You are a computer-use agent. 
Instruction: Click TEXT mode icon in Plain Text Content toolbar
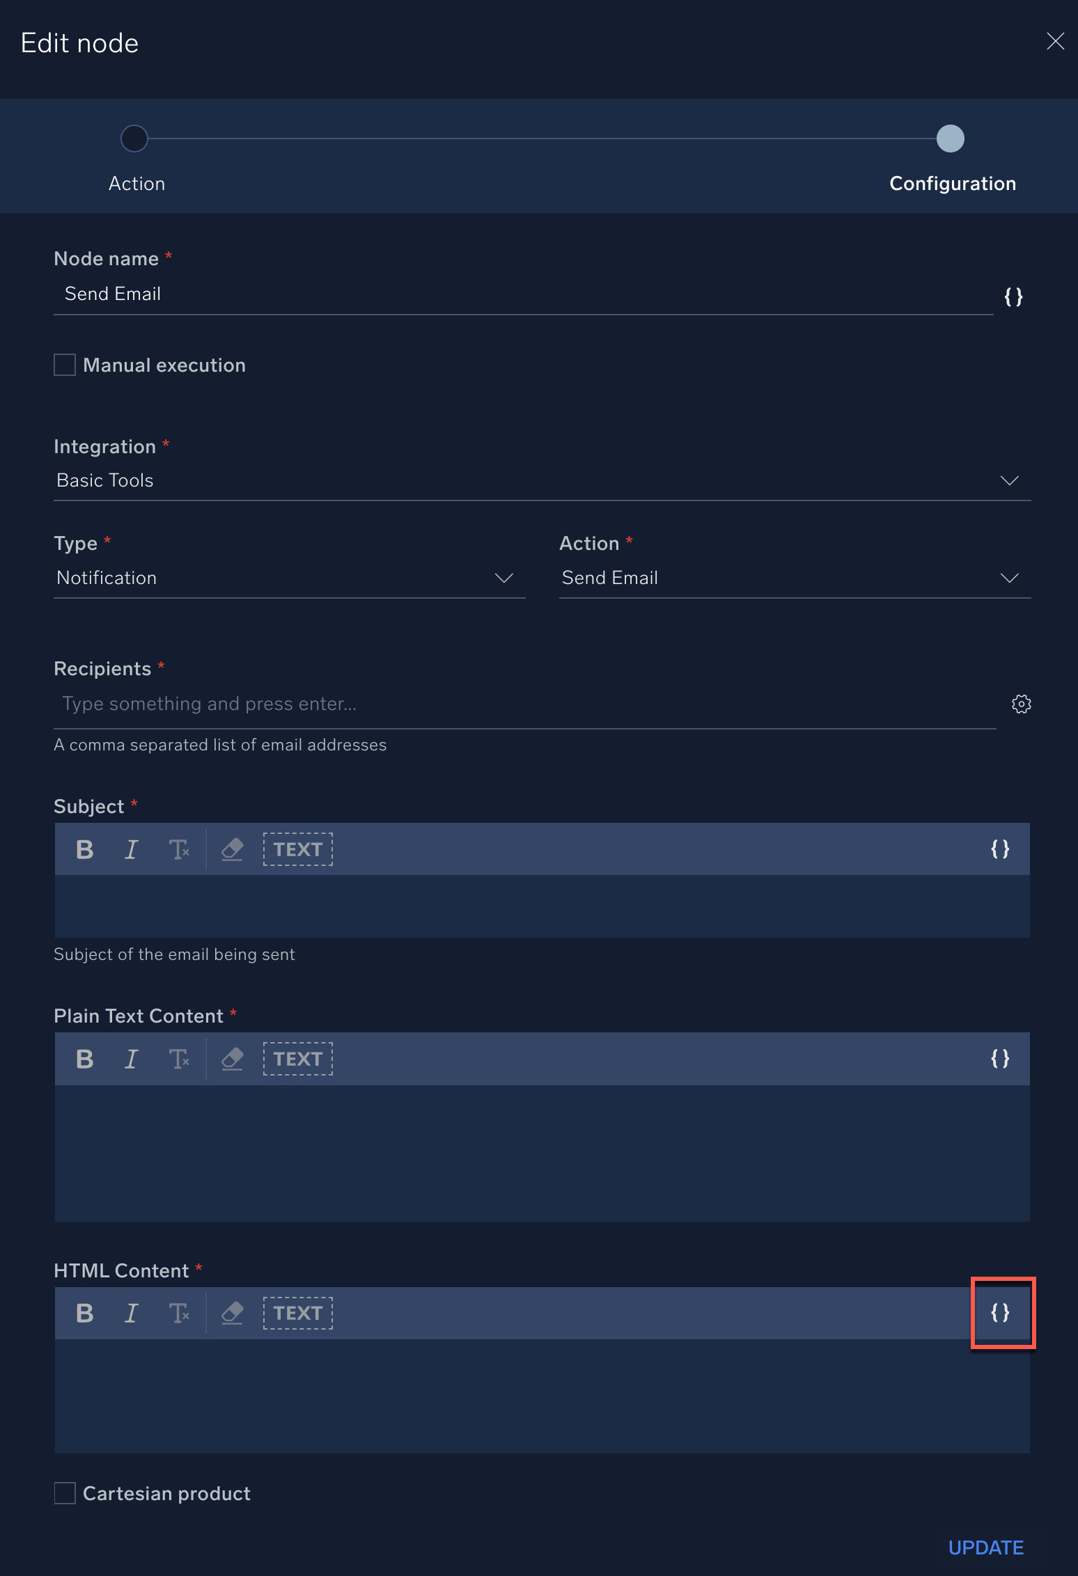(x=297, y=1059)
